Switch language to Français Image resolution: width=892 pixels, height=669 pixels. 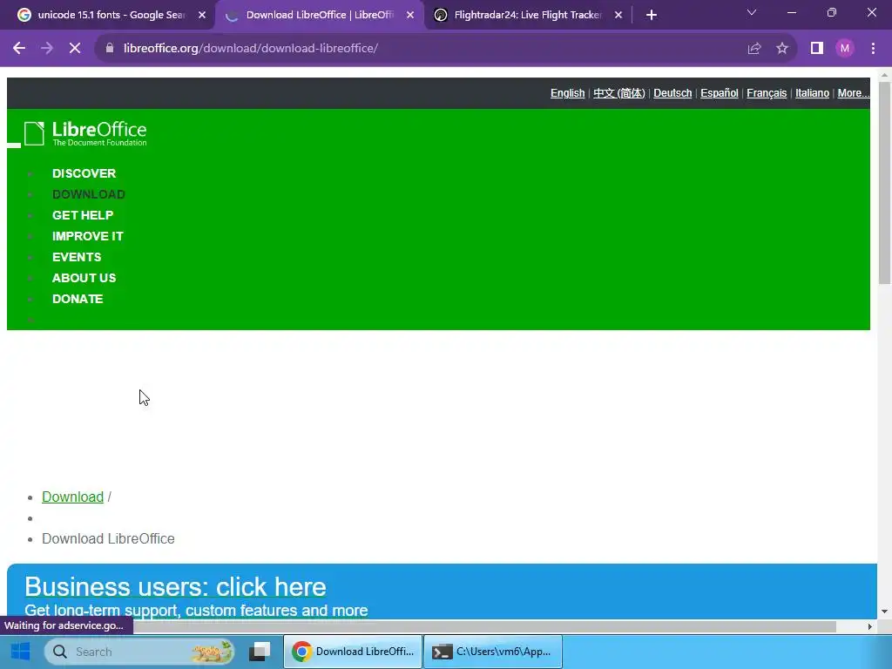[x=767, y=93]
